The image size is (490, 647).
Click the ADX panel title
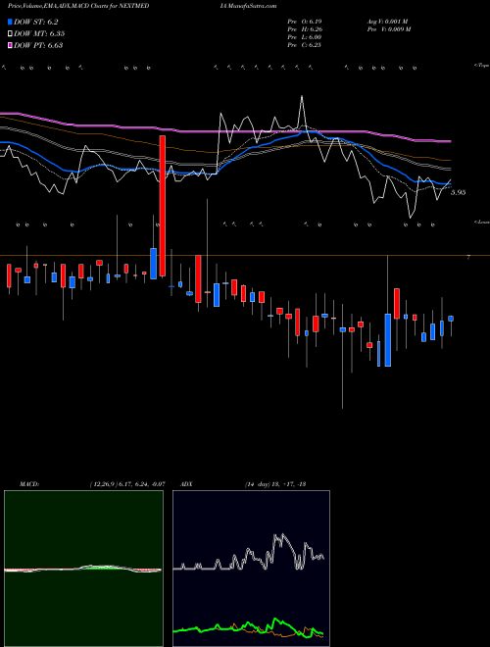[186, 484]
